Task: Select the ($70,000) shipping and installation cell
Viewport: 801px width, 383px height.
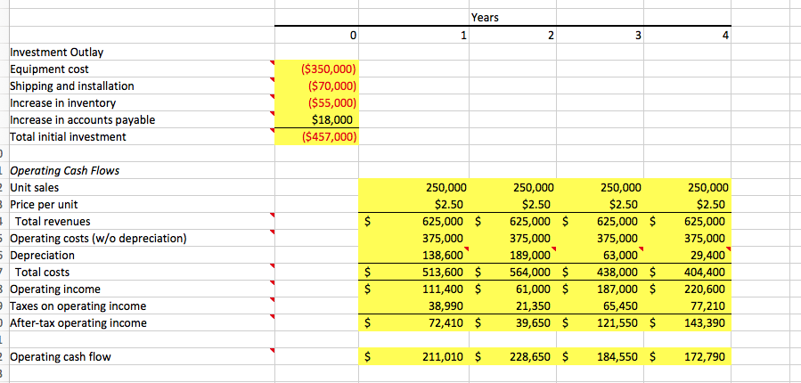Action: point(316,86)
